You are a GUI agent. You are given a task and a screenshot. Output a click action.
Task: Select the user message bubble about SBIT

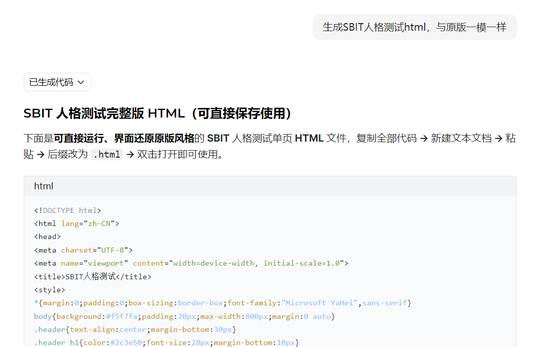point(414,27)
